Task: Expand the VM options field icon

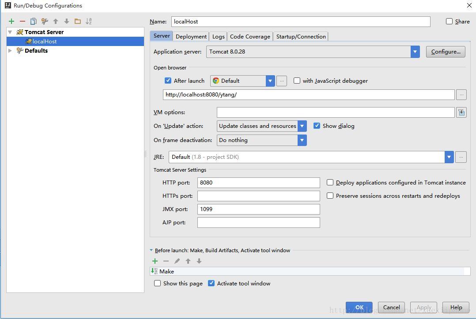Action: pyautogui.click(x=461, y=112)
